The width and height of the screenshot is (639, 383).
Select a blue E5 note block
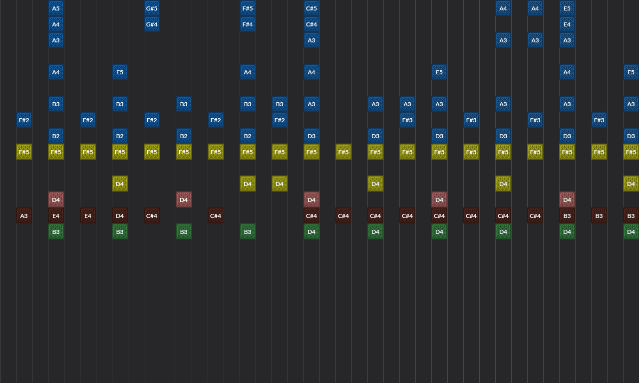coord(120,72)
